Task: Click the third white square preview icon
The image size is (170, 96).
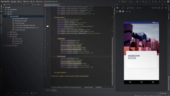Action: click(x=123, y=11)
